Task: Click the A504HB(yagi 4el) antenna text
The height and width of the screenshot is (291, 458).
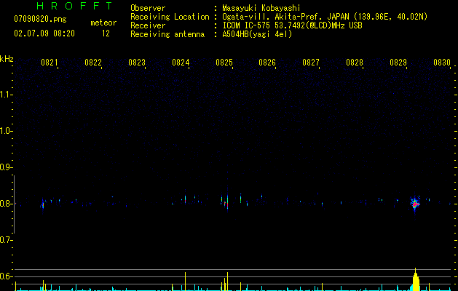Action: click(x=257, y=34)
